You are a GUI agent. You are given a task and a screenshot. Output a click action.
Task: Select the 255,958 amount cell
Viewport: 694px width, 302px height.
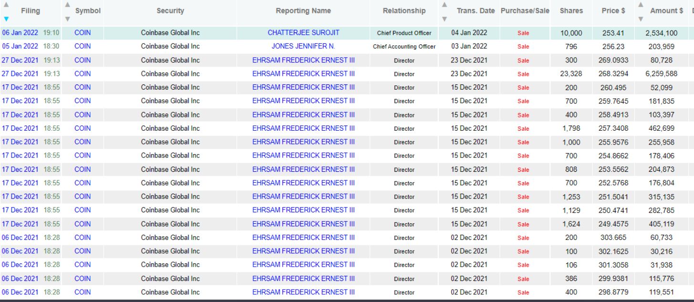click(x=661, y=142)
